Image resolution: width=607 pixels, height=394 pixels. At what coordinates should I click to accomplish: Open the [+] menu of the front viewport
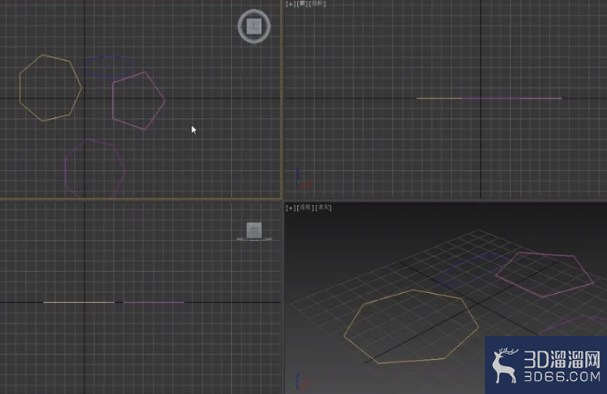pyautogui.click(x=290, y=4)
